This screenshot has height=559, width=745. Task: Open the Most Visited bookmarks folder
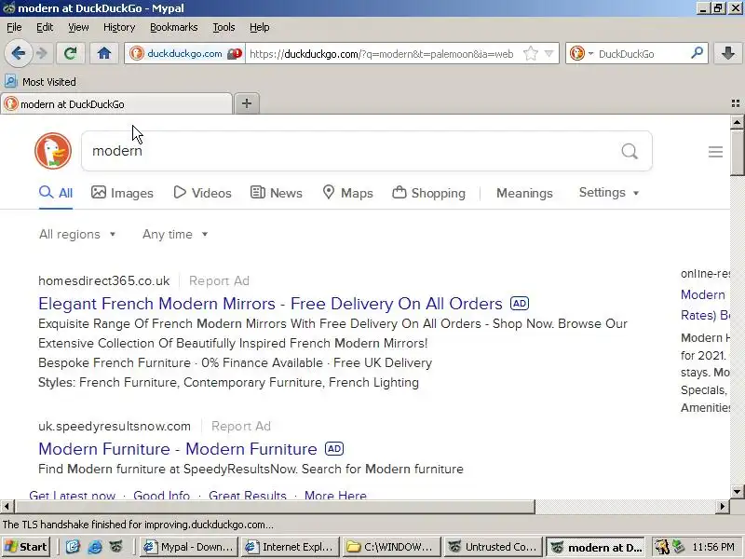40,82
